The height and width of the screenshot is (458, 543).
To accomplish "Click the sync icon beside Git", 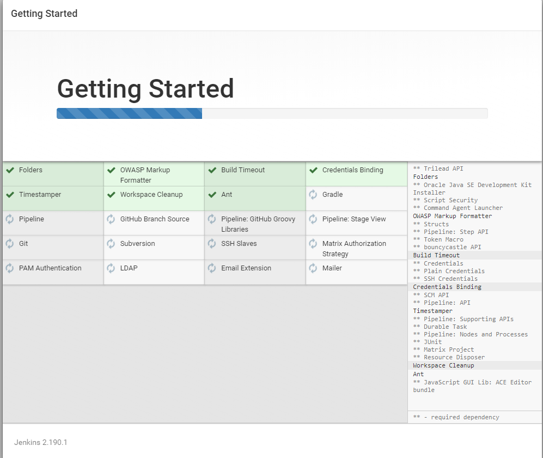I will tap(10, 244).
